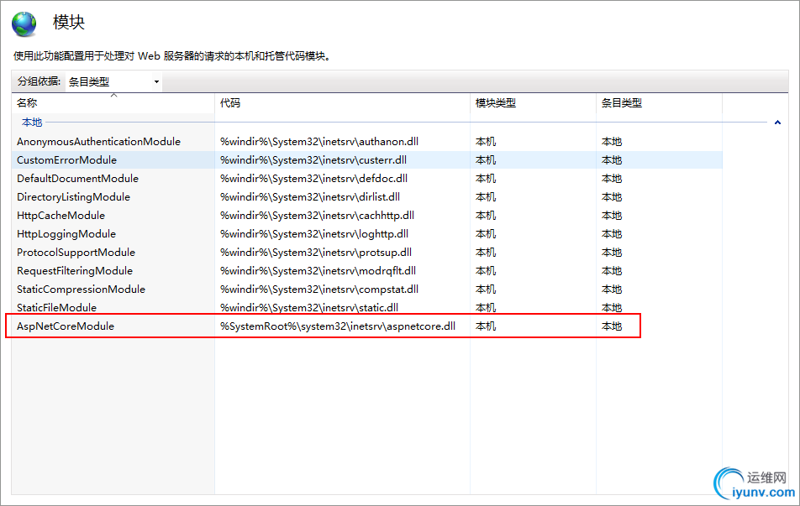The width and height of the screenshot is (800, 506).
Task: Click 本机 module type in AspNetCoreModule row
Action: tap(486, 326)
